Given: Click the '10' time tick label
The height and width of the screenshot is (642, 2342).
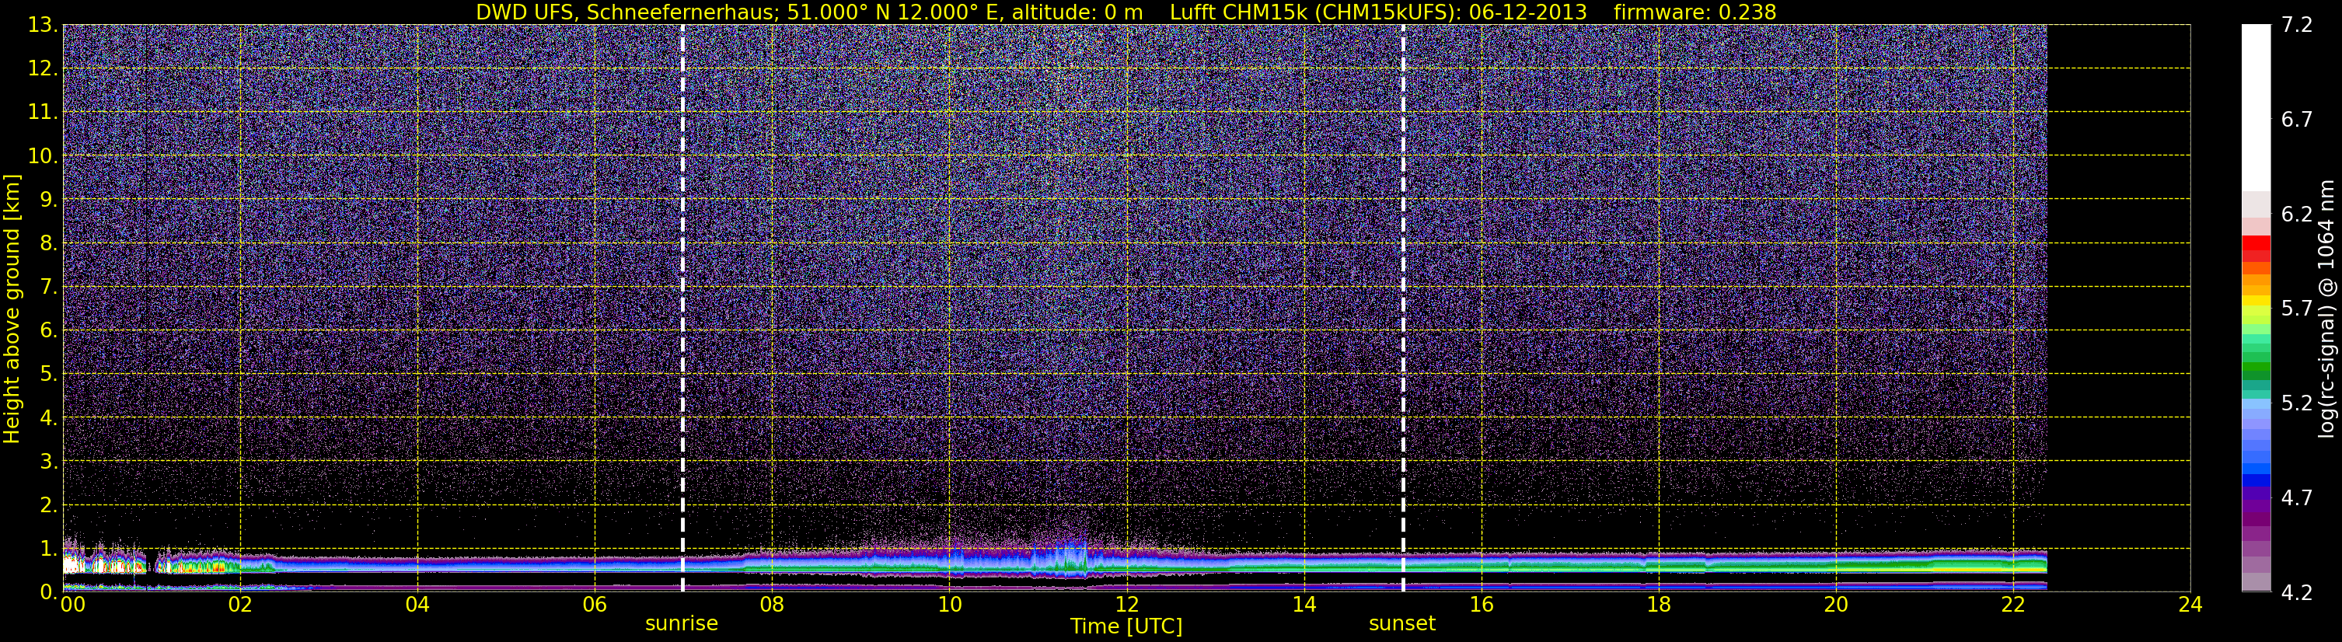Looking at the screenshot, I should [x=949, y=605].
